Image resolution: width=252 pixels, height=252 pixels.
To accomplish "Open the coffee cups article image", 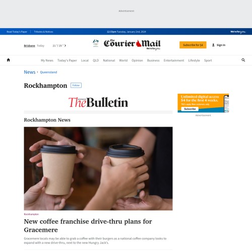I will click(x=98, y=168).
